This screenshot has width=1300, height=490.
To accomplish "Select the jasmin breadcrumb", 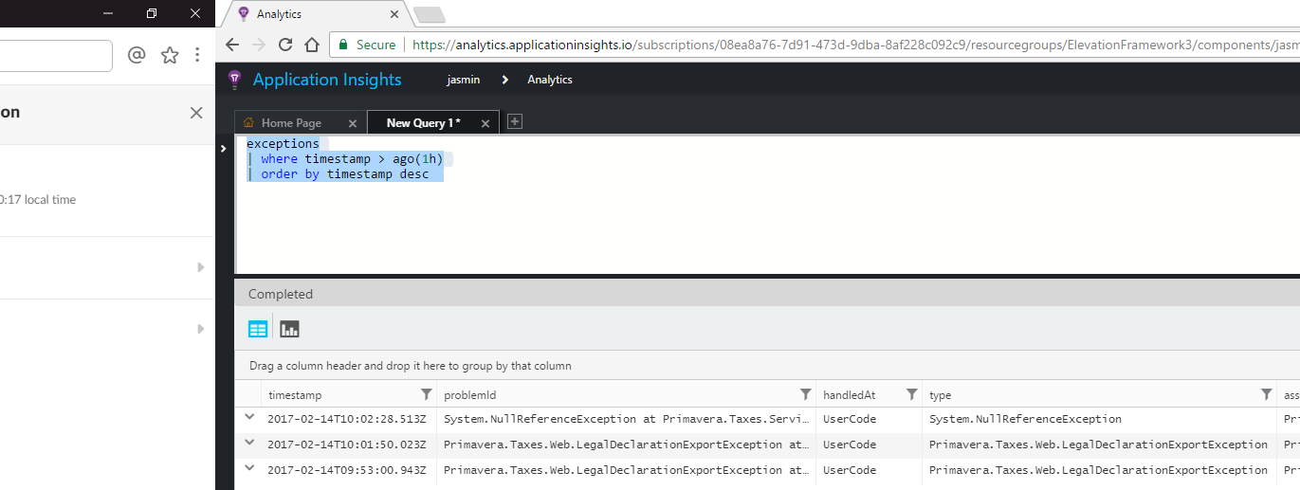I will [x=464, y=80].
